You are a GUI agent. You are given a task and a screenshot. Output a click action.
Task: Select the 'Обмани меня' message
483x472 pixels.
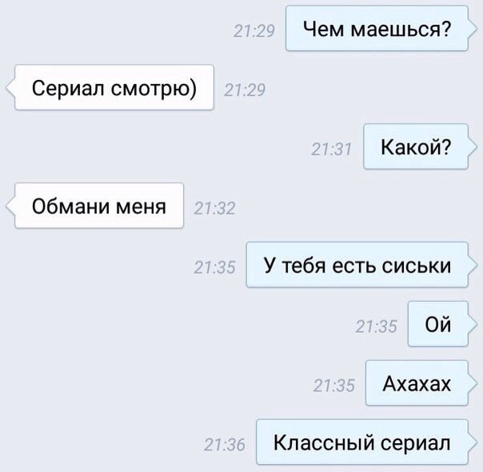pyautogui.click(x=99, y=205)
